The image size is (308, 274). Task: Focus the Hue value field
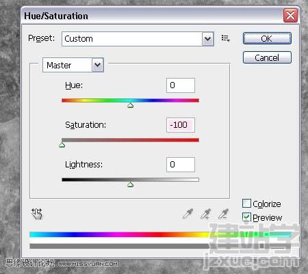tap(181, 85)
